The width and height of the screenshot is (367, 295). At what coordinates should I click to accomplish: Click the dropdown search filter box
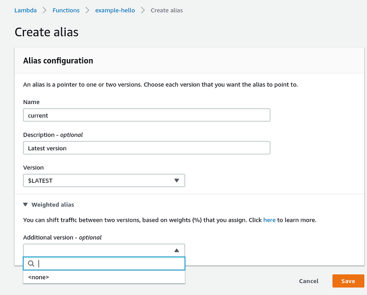click(x=104, y=263)
